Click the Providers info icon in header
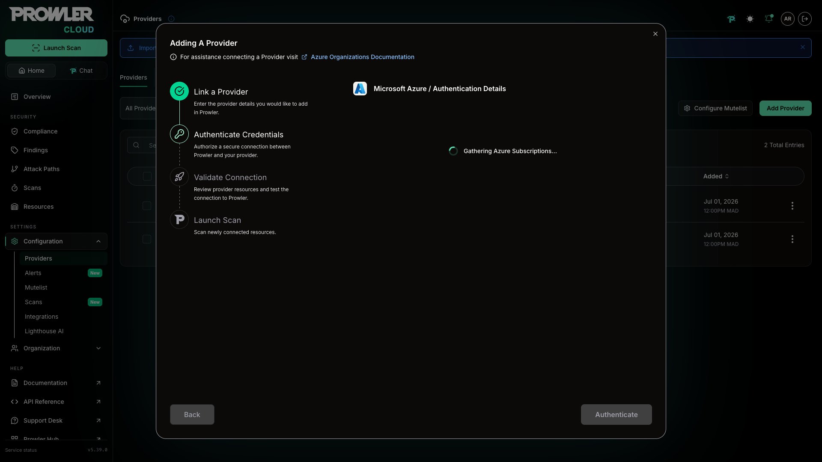The image size is (822, 462). (171, 19)
